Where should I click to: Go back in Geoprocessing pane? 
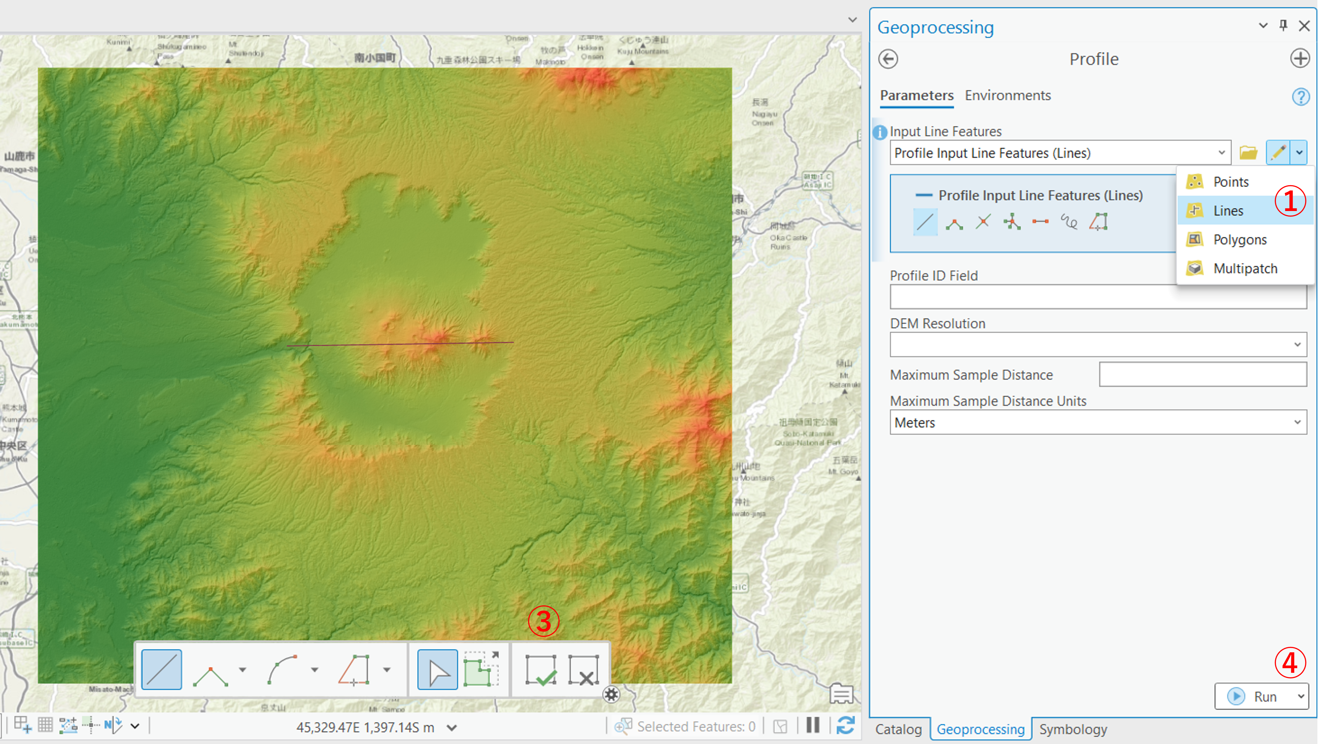point(888,59)
